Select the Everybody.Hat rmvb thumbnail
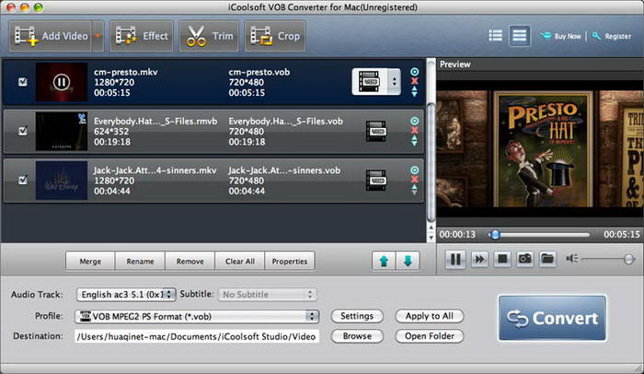The width and height of the screenshot is (644, 374). pyautogui.click(x=62, y=131)
